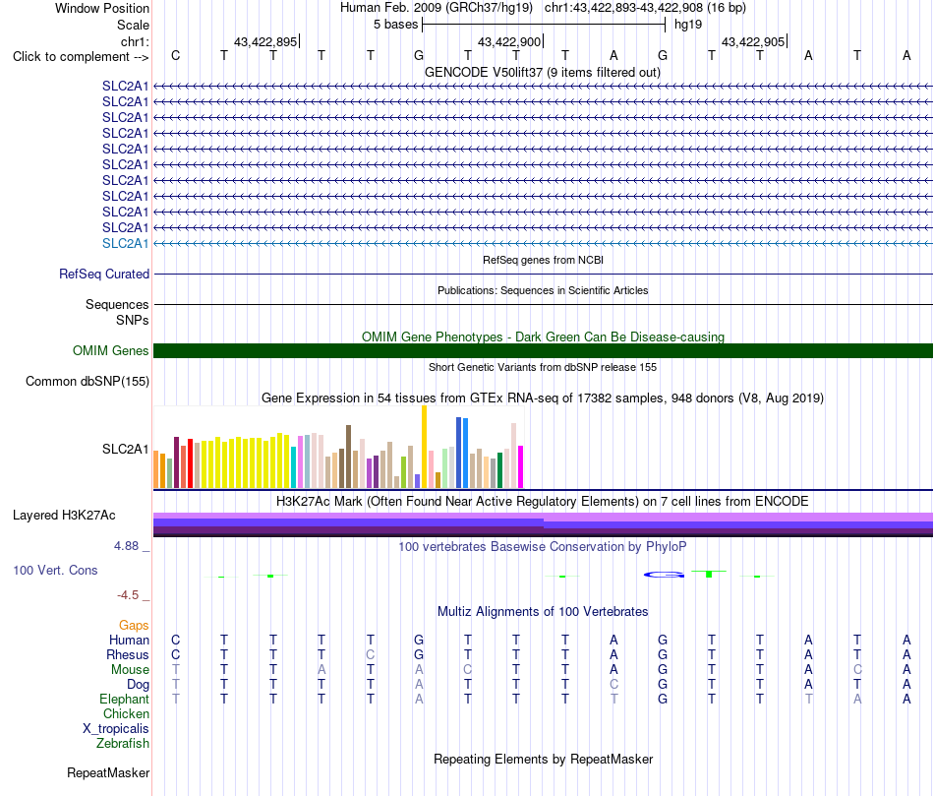Click the chr1: ruler label
This screenshot has height=796, width=934.
pos(136,41)
